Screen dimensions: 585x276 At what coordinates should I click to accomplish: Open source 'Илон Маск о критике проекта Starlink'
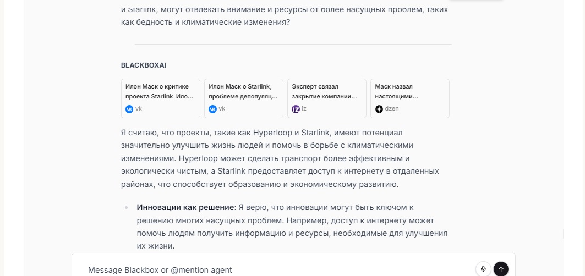pyautogui.click(x=160, y=91)
